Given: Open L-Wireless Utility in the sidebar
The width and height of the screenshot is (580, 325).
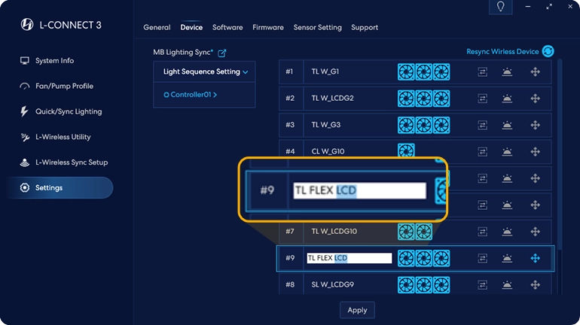Looking at the screenshot, I should pyautogui.click(x=56, y=137).
